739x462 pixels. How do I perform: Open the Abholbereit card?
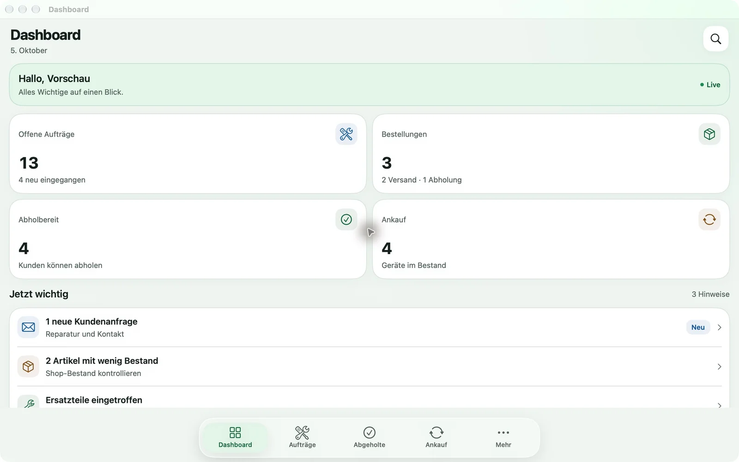[x=188, y=239]
